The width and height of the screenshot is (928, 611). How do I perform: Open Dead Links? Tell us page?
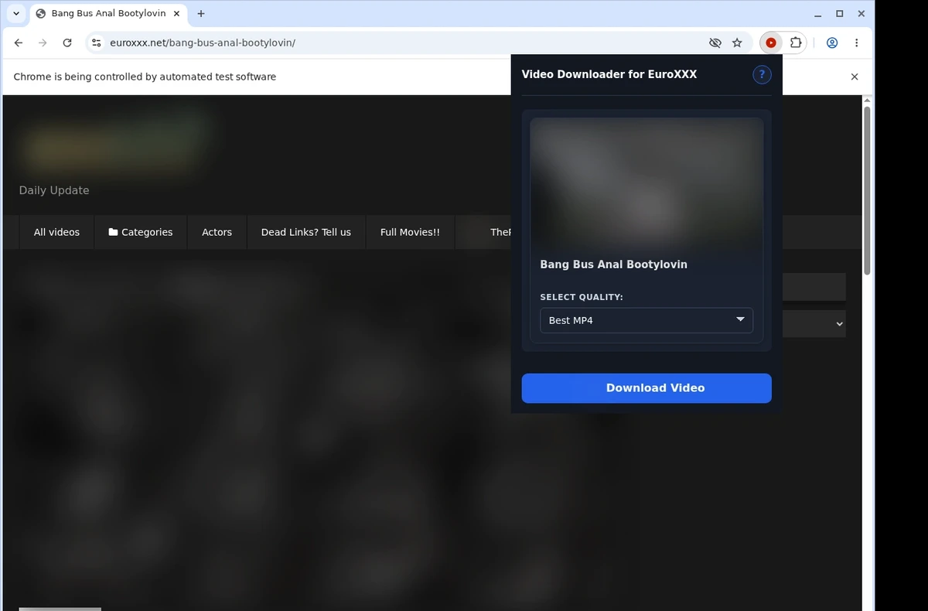tap(306, 232)
